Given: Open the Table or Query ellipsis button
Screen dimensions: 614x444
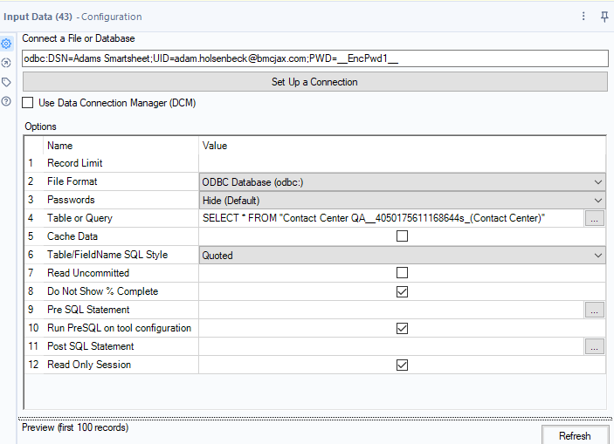Looking at the screenshot, I should 594,218.
